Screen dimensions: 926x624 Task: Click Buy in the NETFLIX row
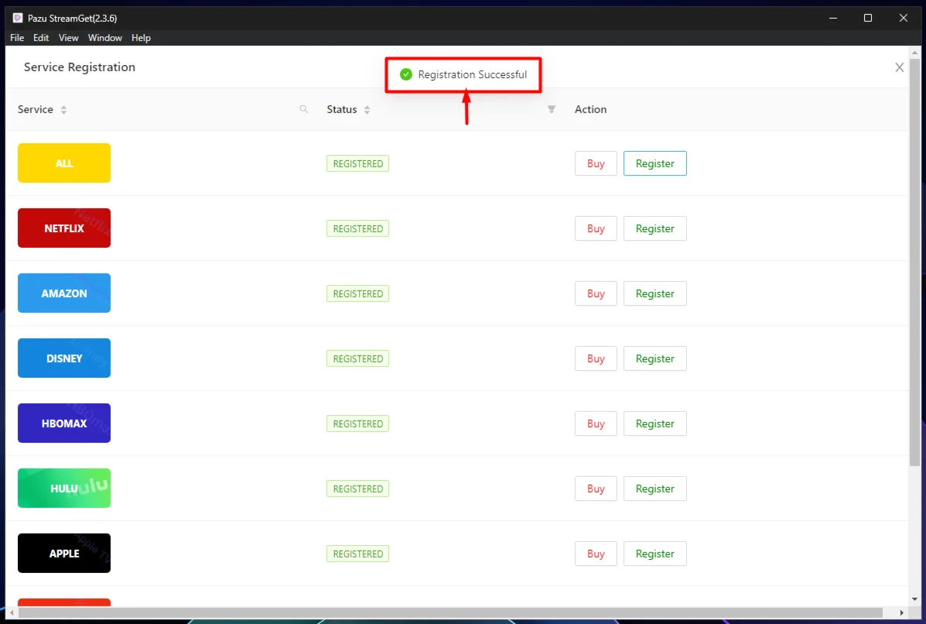596,228
